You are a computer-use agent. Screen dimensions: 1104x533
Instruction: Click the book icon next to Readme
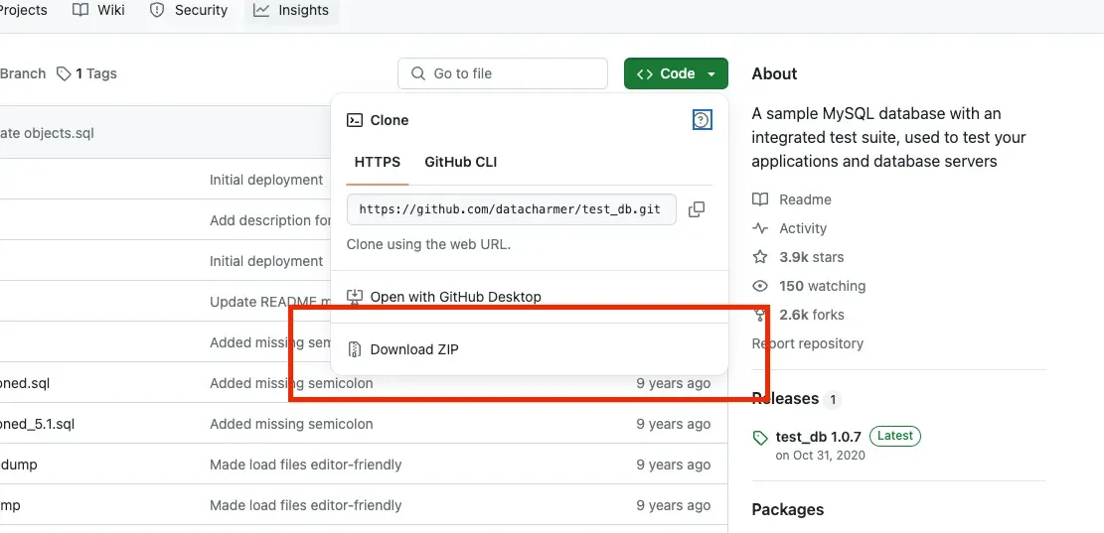(x=760, y=200)
